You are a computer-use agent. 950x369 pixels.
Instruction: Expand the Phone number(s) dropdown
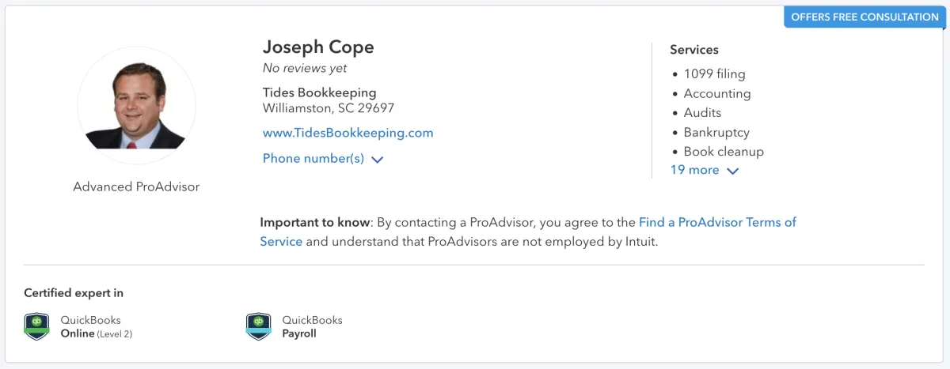313,158
